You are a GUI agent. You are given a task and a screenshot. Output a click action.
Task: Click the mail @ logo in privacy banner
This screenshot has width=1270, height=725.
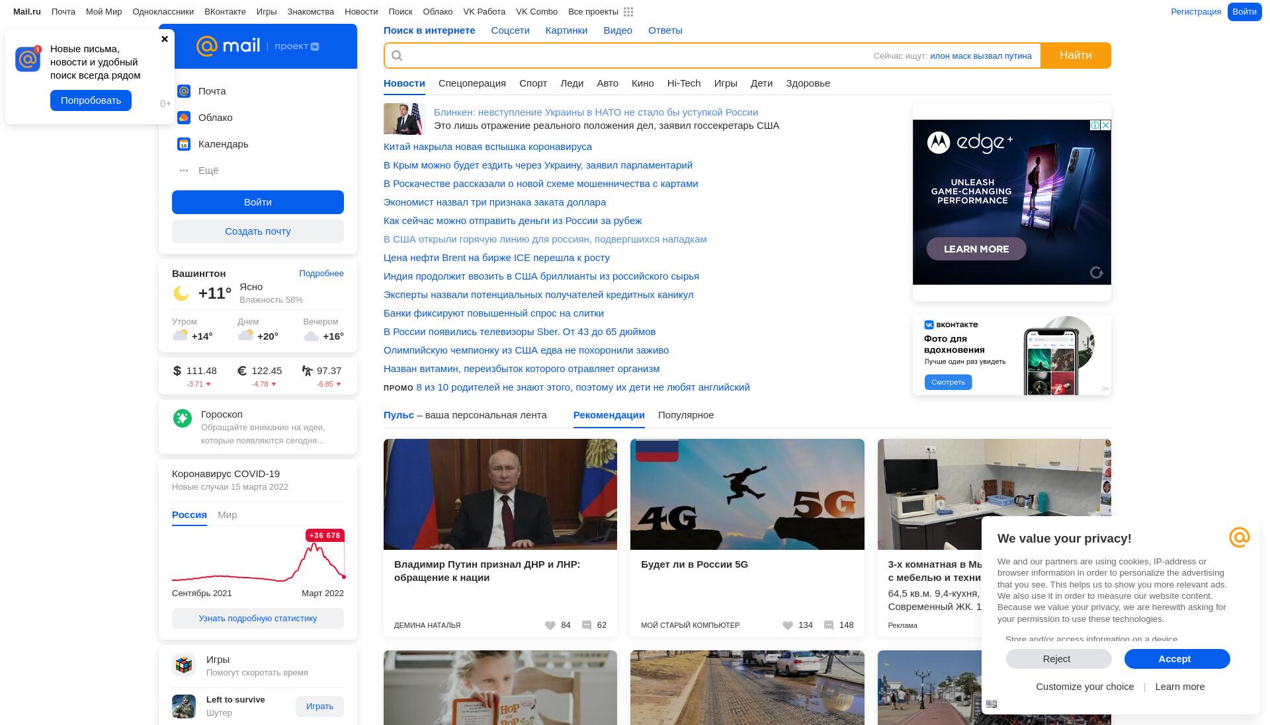(1240, 537)
